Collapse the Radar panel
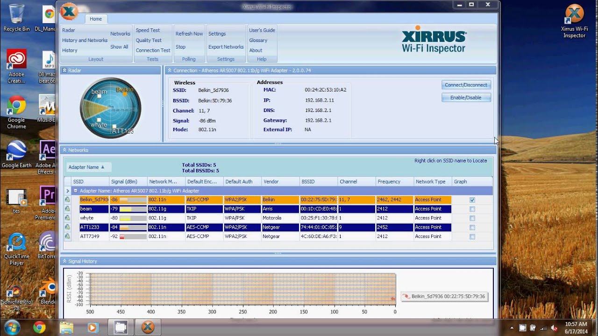 (64, 70)
